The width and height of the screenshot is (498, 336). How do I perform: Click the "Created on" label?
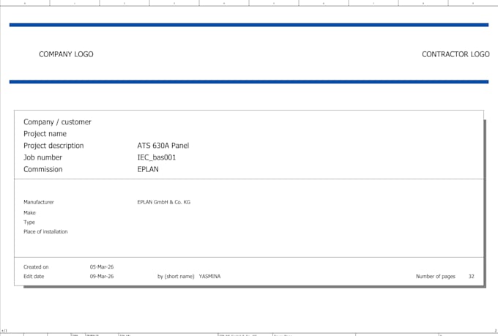click(x=36, y=266)
